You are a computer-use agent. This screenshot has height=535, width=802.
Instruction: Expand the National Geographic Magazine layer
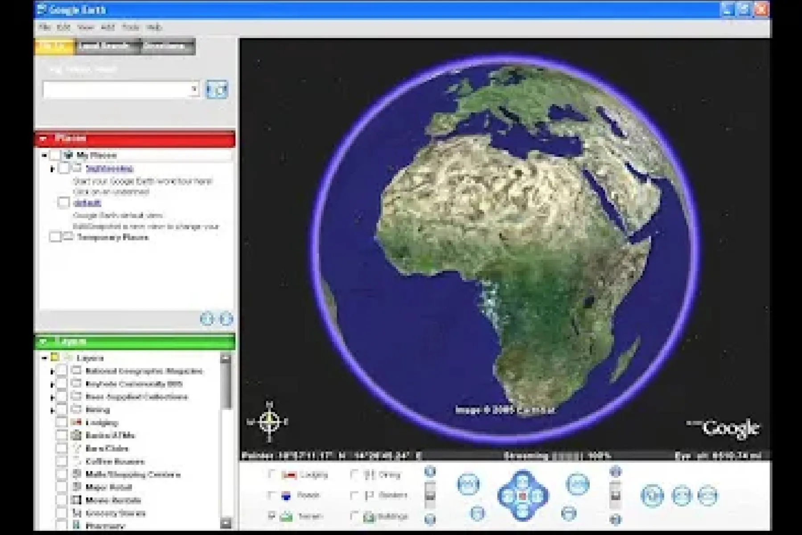click(x=52, y=371)
